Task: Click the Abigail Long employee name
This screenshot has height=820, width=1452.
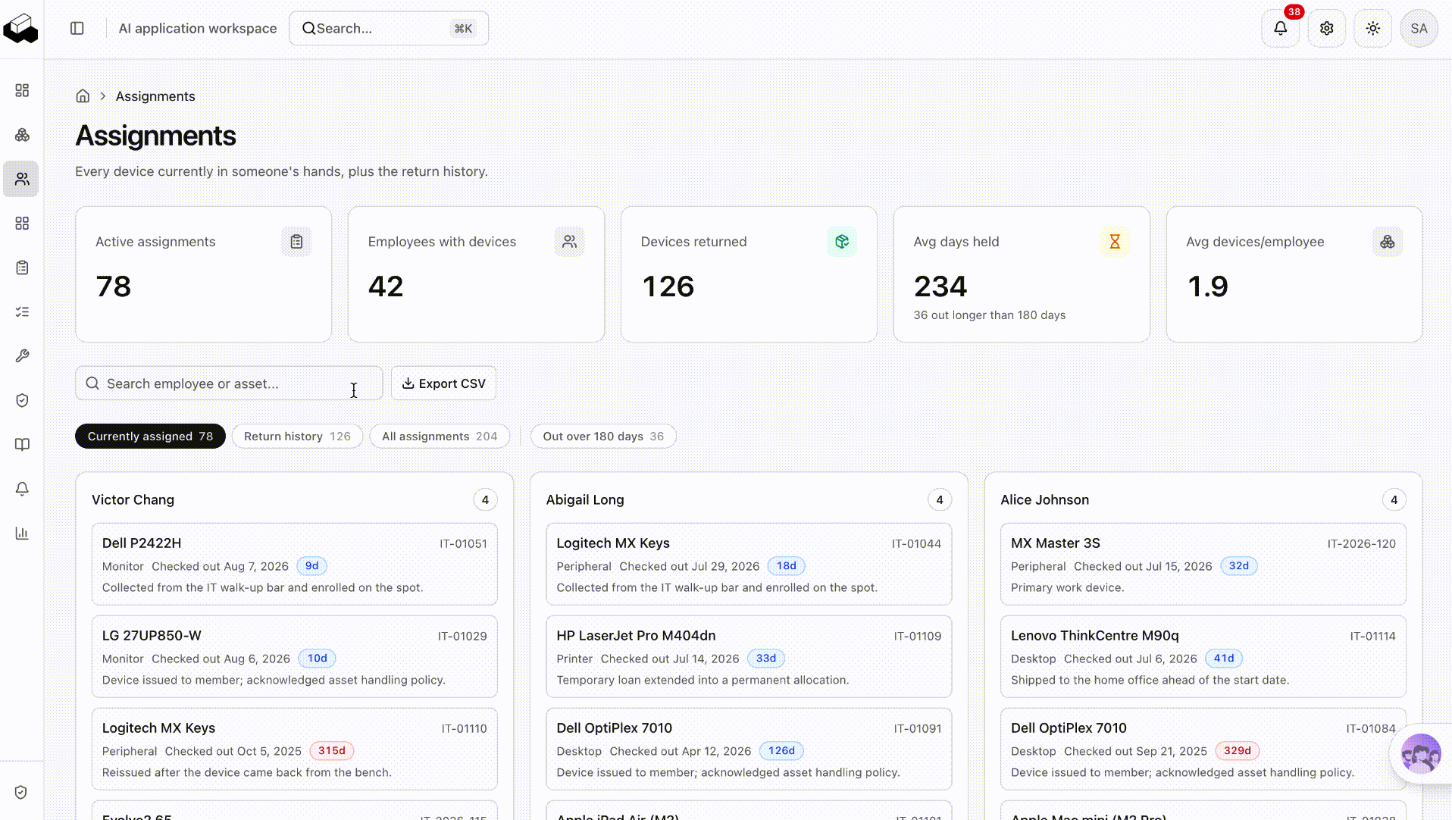Action: pyautogui.click(x=585, y=500)
